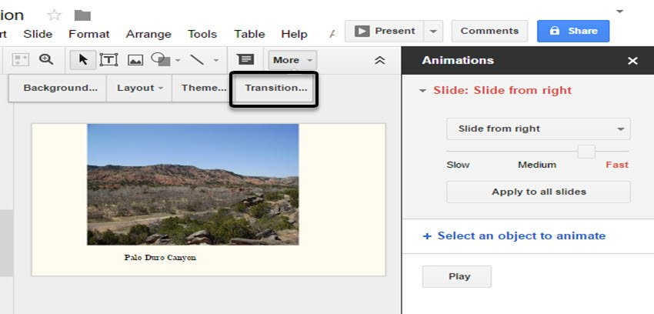Viewport: 654px width, 314px height.
Task: Click the blue Share button
Action: click(573, 32)
